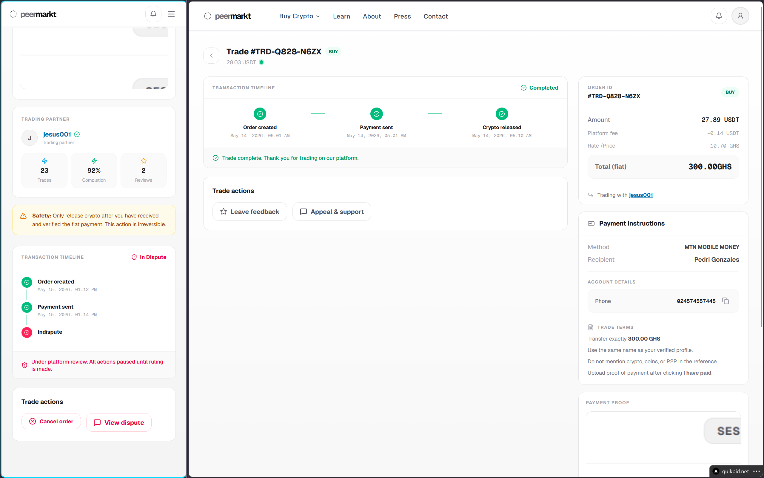Viewport: 764px width, 478px height.
Task: Click the Payment sent check icon in left timeline
Action: tap(27, 307)
